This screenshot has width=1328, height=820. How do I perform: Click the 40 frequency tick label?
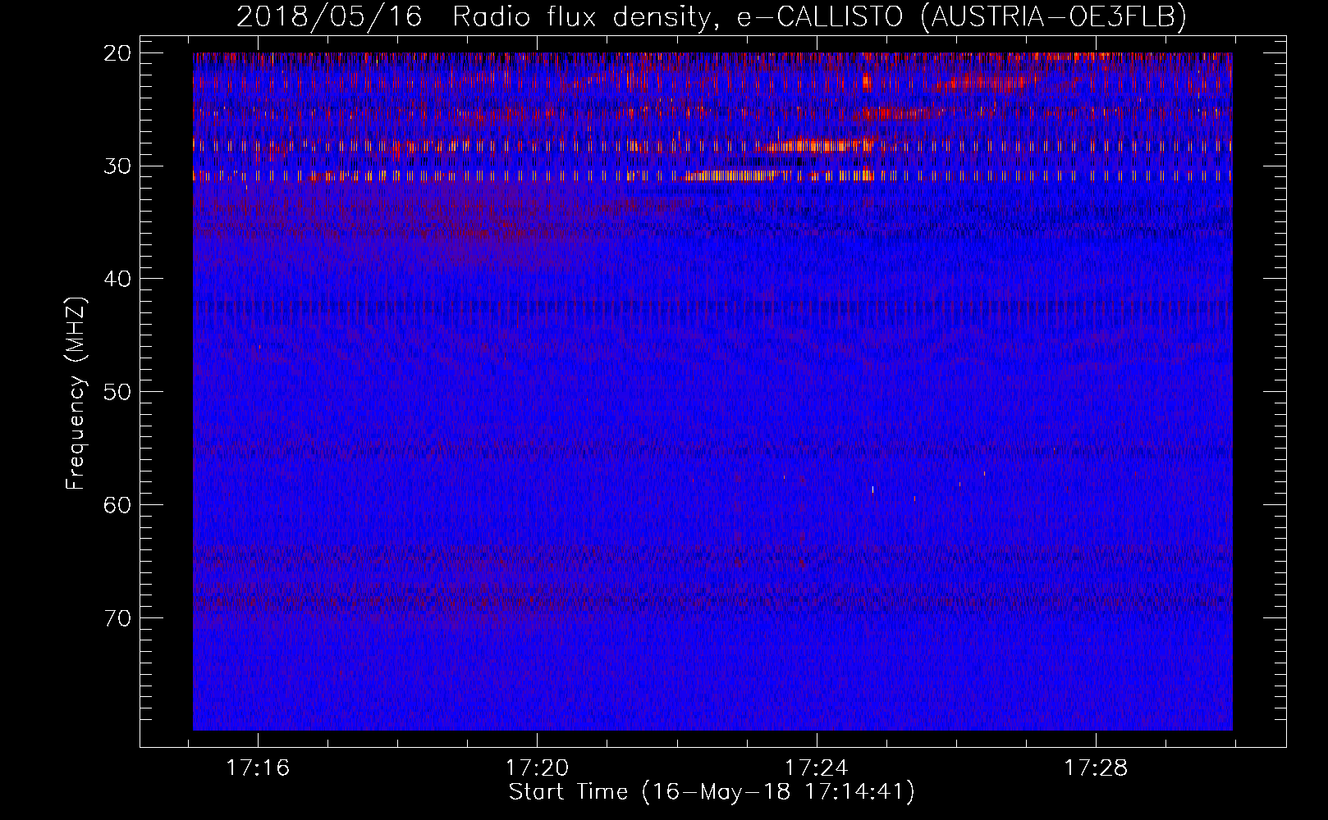coord(117,279)
